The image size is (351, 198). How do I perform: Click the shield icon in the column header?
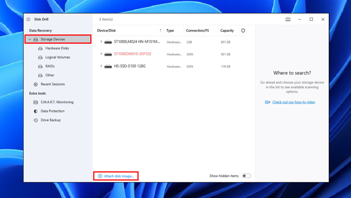[243, 30]
